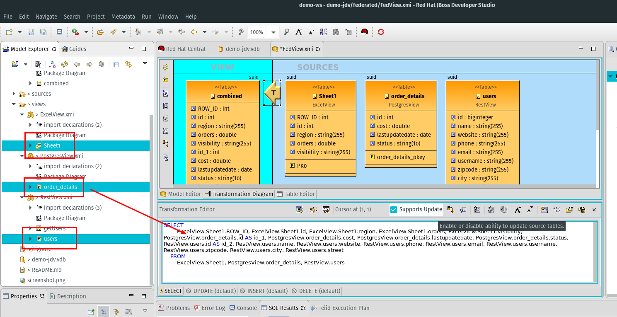Click the Red Hat icon in main toolbar
617x317 pixels.
point(365,32)
